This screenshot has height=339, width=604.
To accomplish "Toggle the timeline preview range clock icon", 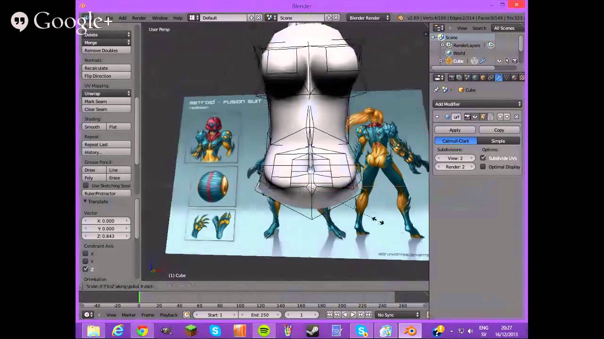I will [x=186, y=315].
